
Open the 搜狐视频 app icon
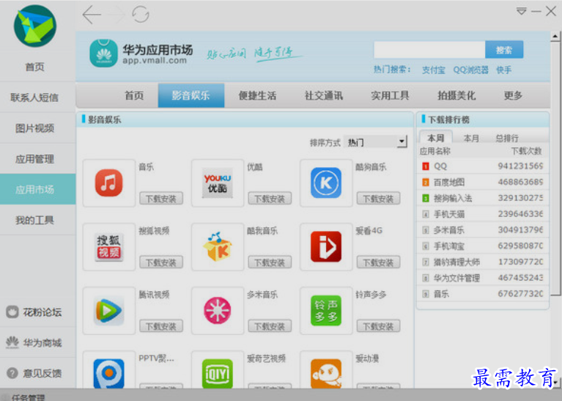click(x=108, y=247)
